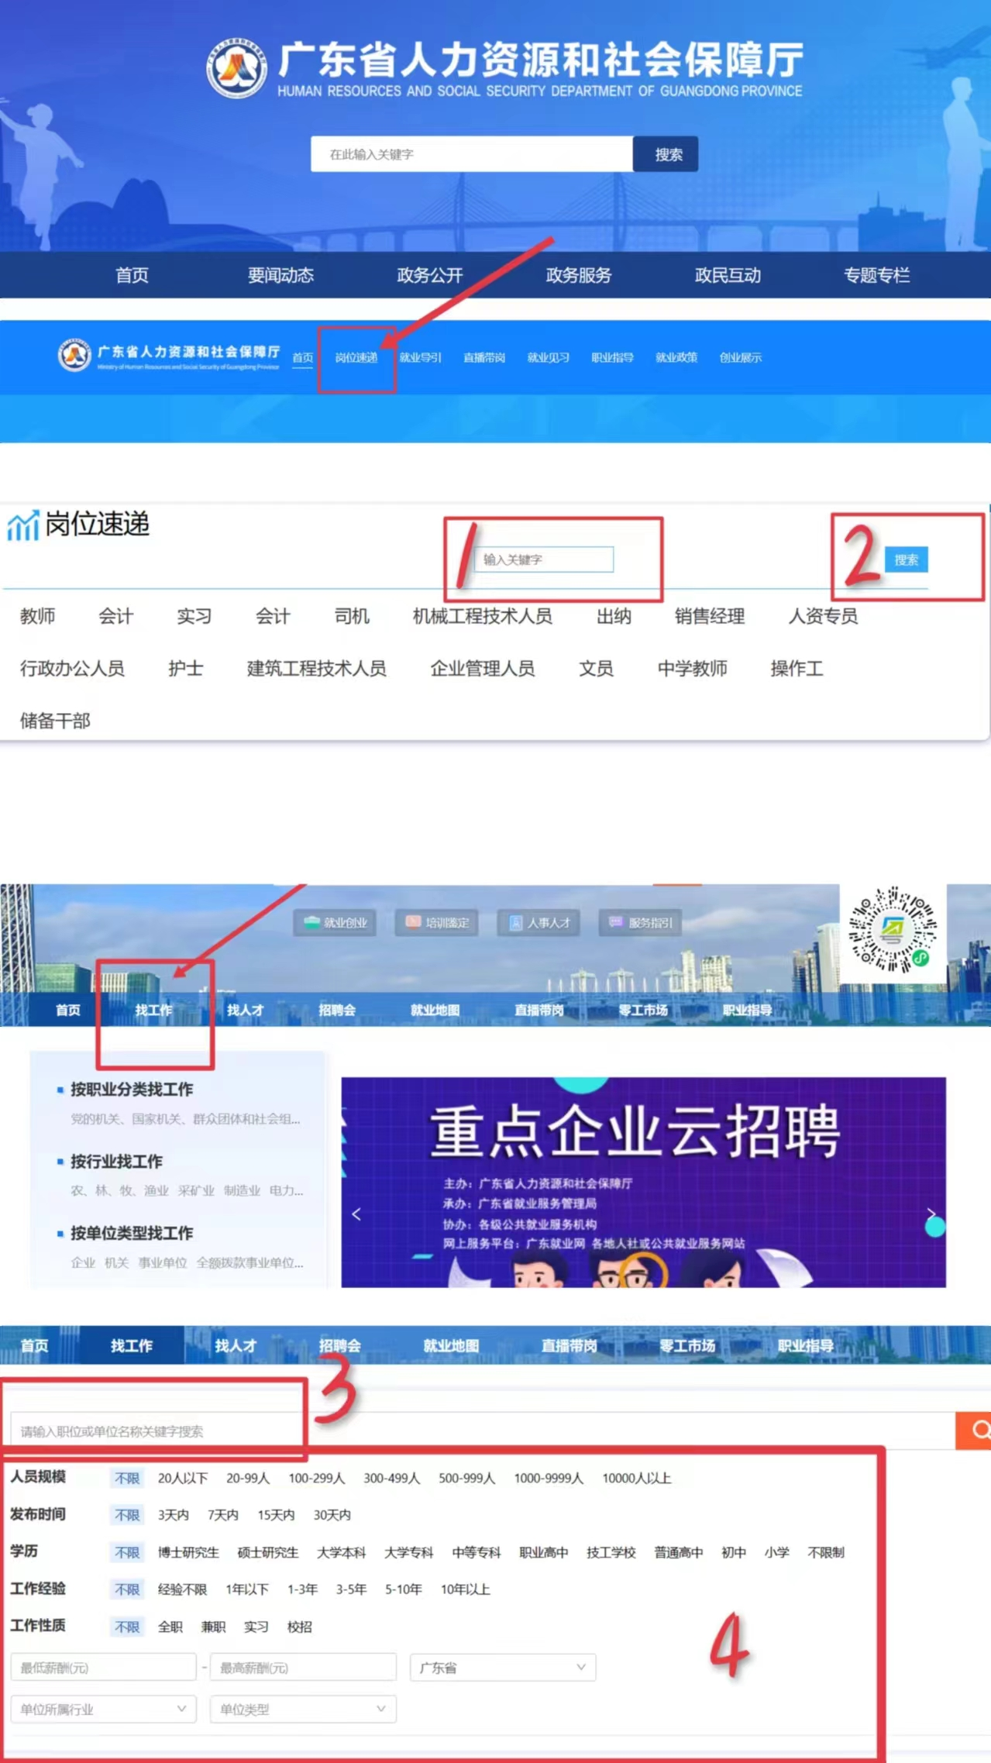Open the 广东省 region dropdown
The height and width of the screenshot is (1763, 991).
[503, 1668]
